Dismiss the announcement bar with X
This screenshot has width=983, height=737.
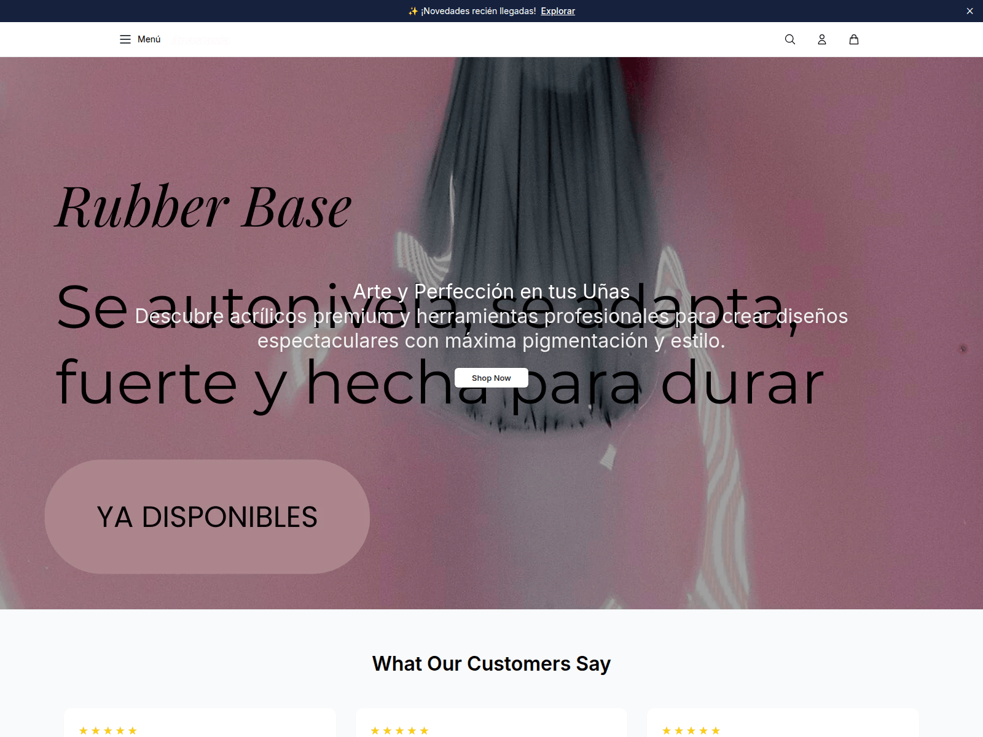point(969,11)
